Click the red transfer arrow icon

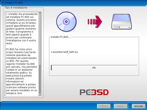pos(95,22)
